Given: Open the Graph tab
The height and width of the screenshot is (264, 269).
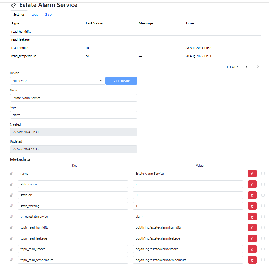Looking at the screenshot, I should coord(49,14).
